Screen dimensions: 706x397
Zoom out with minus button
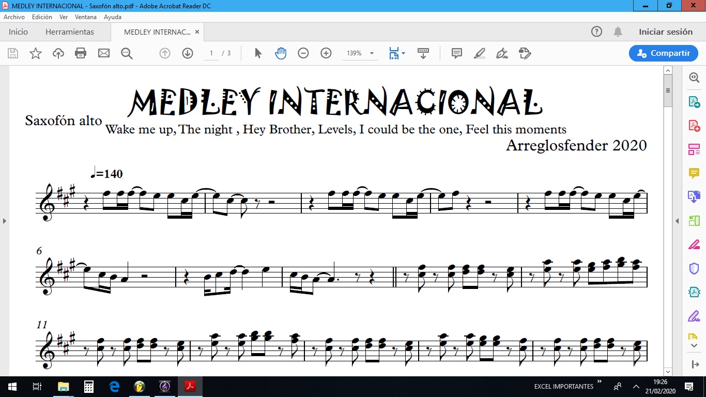click(303, 53)
